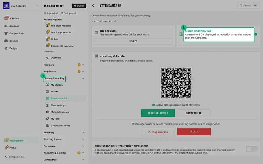Click the Management icon in sidebar

[x=6, y=140]
